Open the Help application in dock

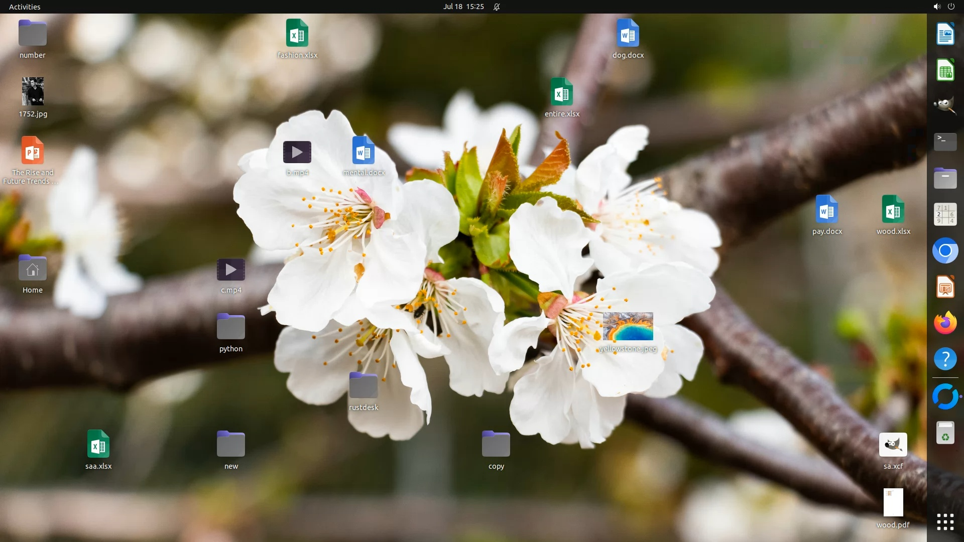click(x=945, y=359)
